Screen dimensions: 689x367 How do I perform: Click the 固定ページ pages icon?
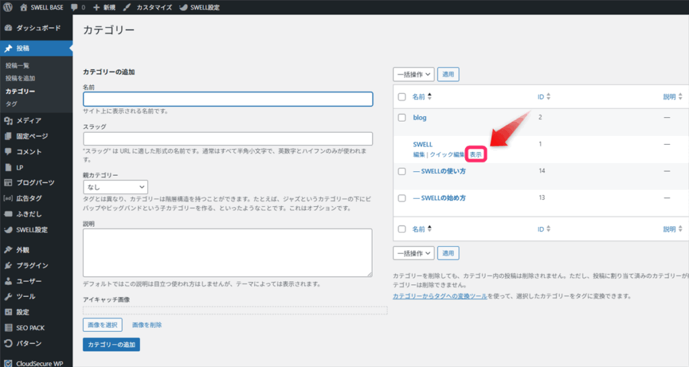click(x=8, y=136)
